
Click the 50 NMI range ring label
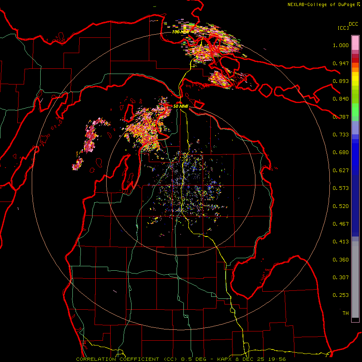(x=181, y=106)
